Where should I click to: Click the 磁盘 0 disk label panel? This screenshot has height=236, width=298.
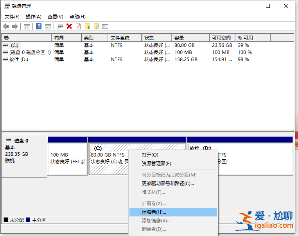[24, 156]
